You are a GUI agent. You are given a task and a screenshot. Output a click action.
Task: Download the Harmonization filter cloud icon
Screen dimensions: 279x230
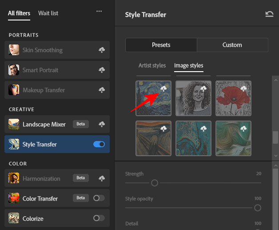102,178
